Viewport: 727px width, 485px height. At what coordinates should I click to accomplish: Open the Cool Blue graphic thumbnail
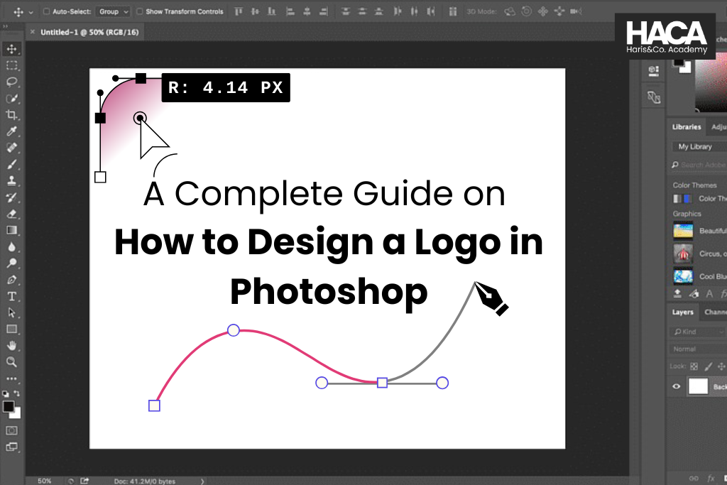[x=682, y=276]
